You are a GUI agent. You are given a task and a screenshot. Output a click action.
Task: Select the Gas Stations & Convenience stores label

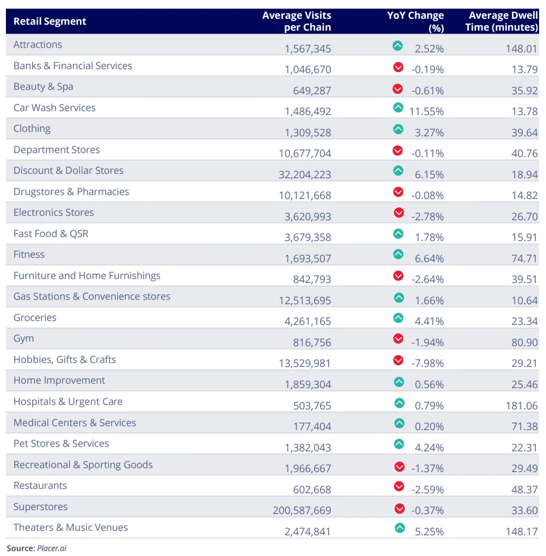pos(92,296)
